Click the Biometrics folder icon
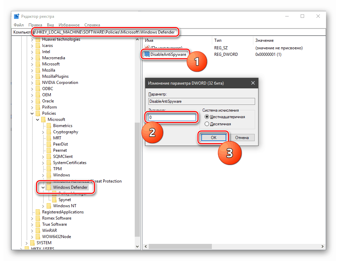This screenshot has height=261, width=337. pyautogui.click(x=49, y=125)
